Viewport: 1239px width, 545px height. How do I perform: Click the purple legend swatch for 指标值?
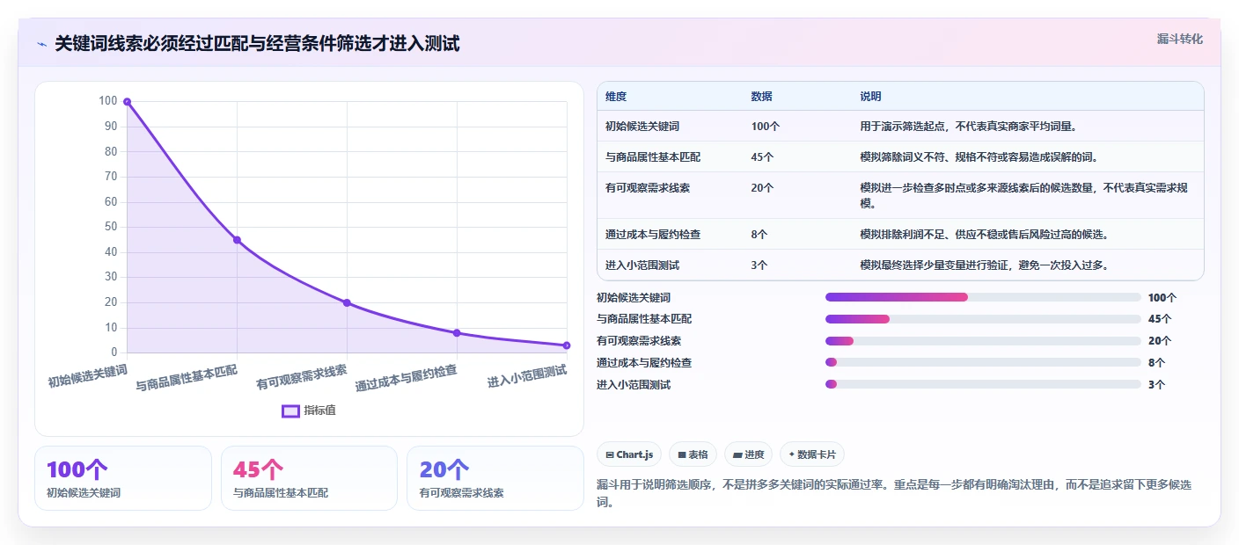290,411
